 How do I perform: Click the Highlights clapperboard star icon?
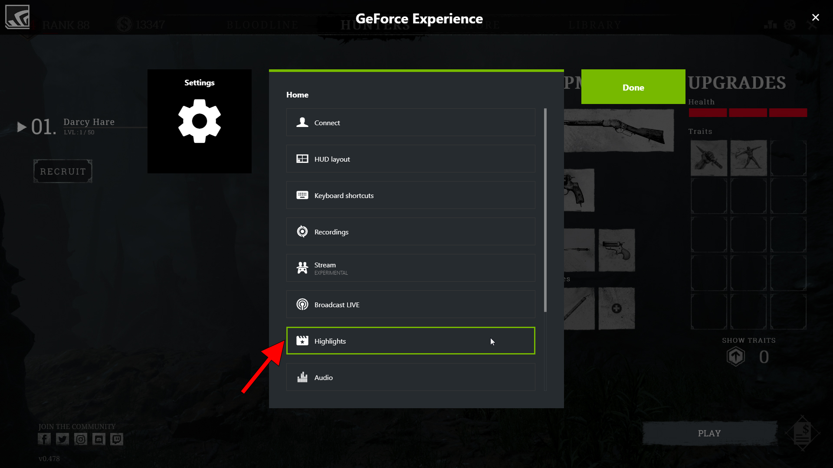point(302,341)
